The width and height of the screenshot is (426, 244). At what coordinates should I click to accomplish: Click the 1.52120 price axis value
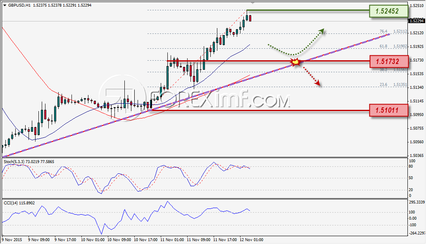point(416,33)
